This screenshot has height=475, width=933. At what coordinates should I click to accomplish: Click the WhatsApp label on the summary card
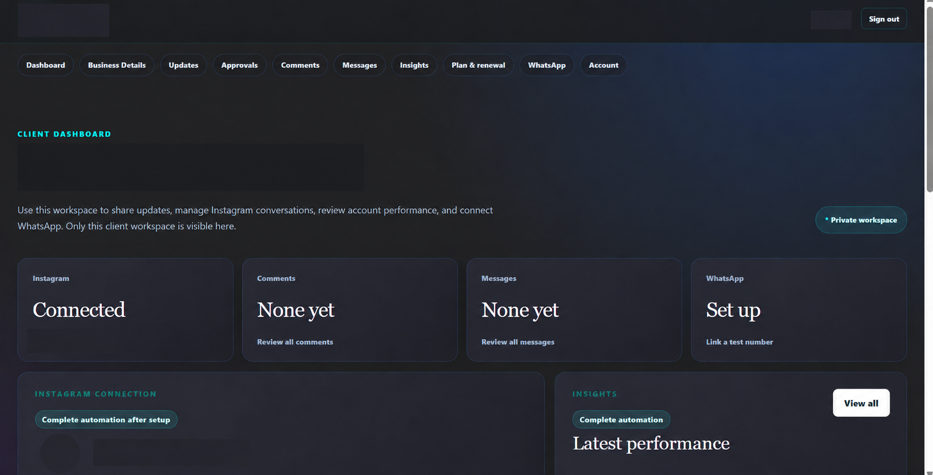[x=725, y=279]
